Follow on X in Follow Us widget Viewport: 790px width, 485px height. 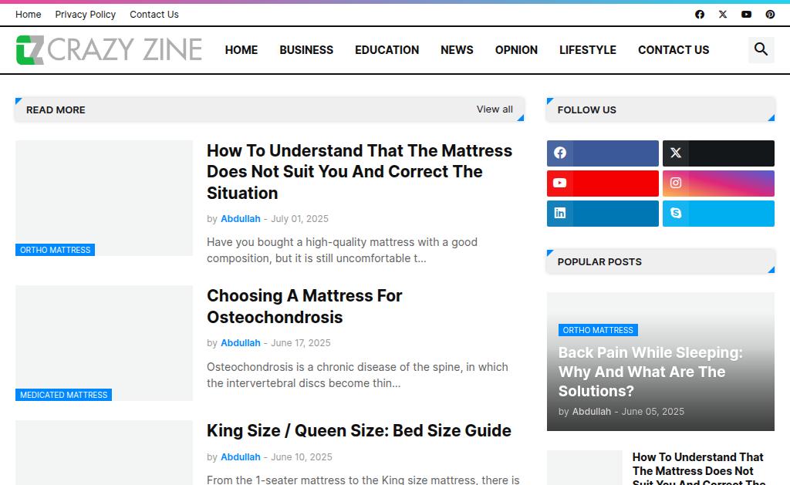[x=718, y=153]
